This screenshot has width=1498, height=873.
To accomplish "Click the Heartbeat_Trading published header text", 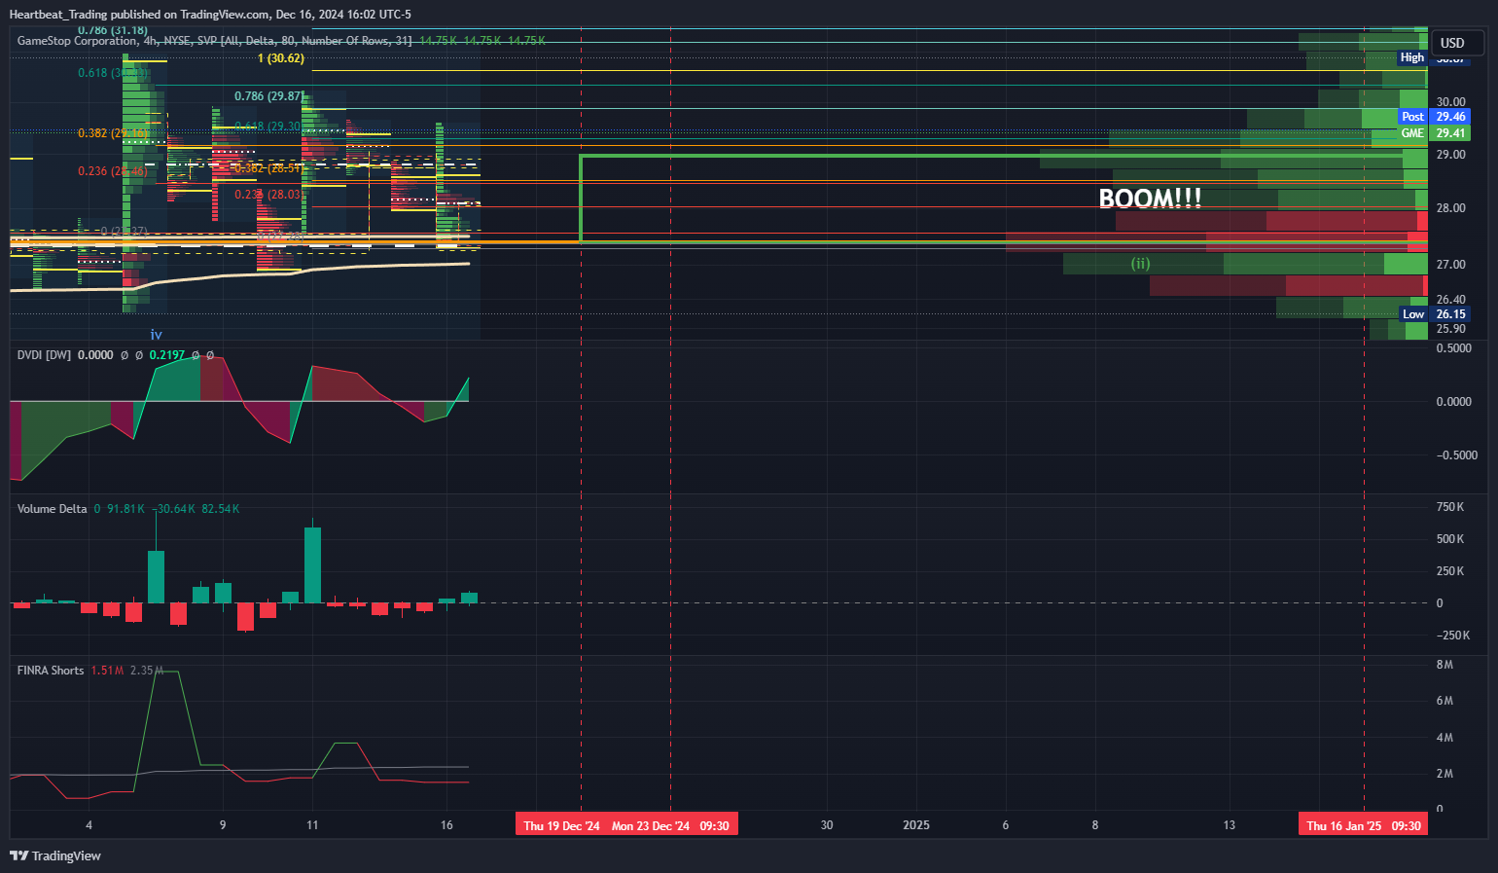I will 210,15.
